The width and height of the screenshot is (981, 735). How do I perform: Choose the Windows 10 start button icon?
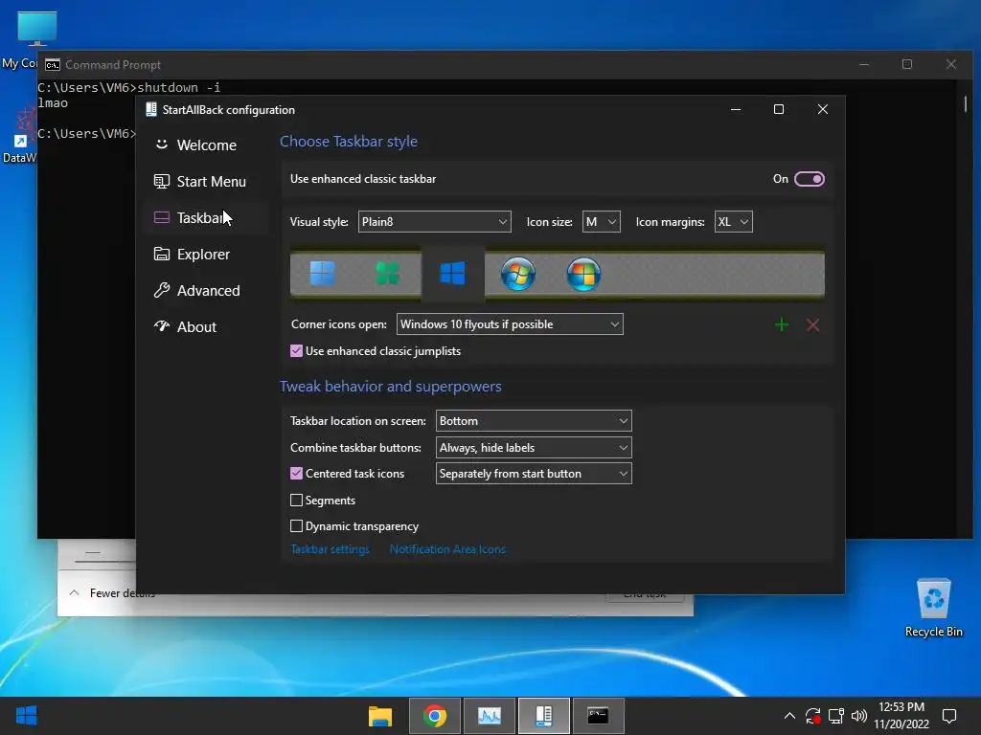coord(452,273)
